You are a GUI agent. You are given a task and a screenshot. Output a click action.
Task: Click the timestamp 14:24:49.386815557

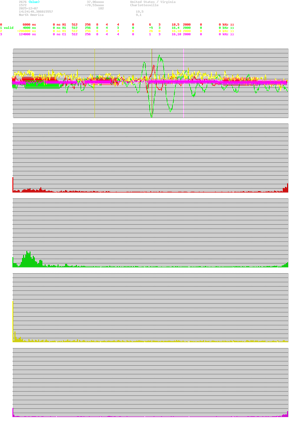click(x=36, y=12)
